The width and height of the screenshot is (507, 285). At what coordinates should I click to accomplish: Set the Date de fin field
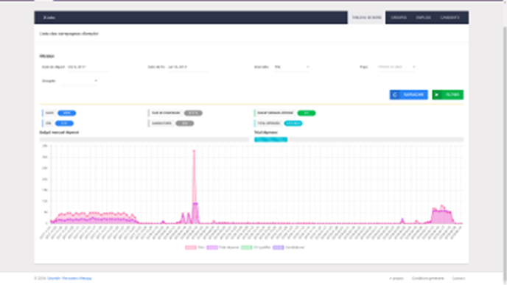tap(188, 67)
